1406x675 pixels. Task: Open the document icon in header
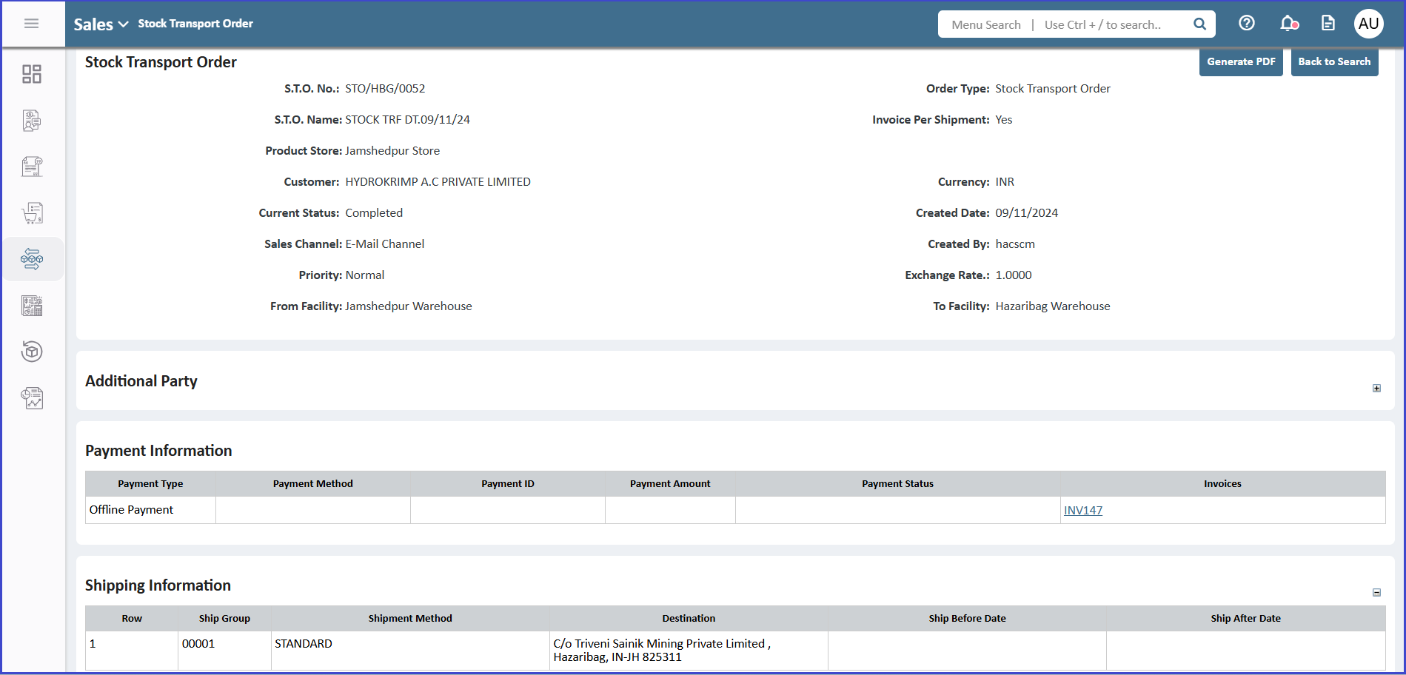click(1328, 24)
